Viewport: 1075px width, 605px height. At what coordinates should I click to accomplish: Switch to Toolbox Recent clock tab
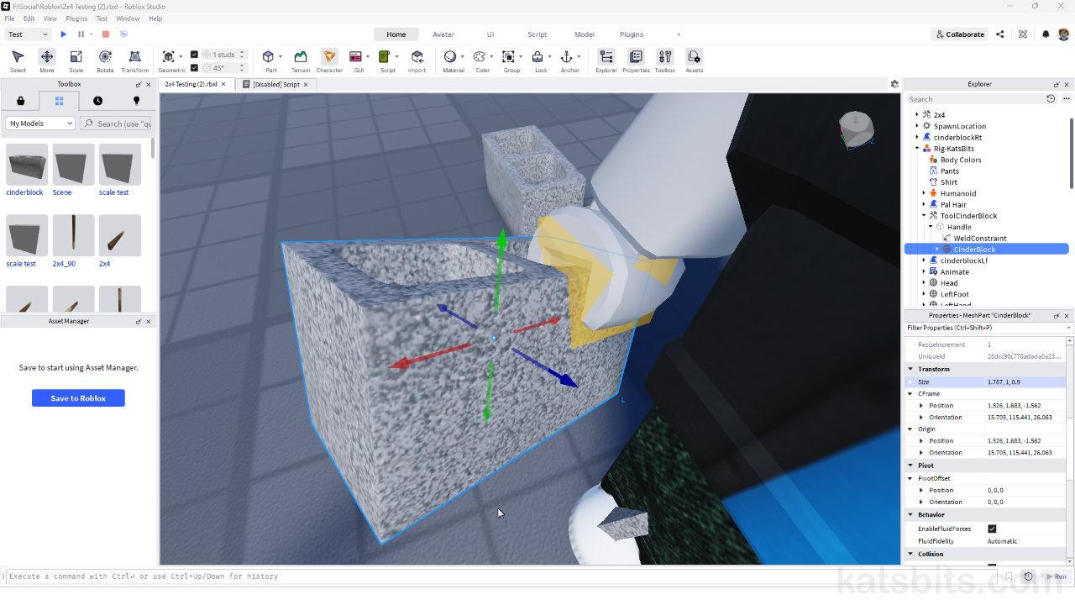[x=97, y=101]
